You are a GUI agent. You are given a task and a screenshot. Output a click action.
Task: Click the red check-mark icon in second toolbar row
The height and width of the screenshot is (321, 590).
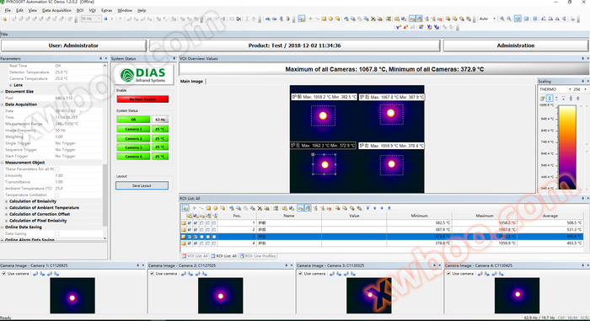pyautogui.click(x=405, y=27)
